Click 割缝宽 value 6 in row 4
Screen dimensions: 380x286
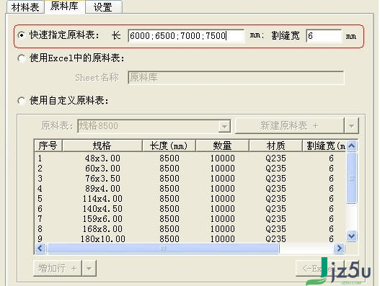[331, 189]
